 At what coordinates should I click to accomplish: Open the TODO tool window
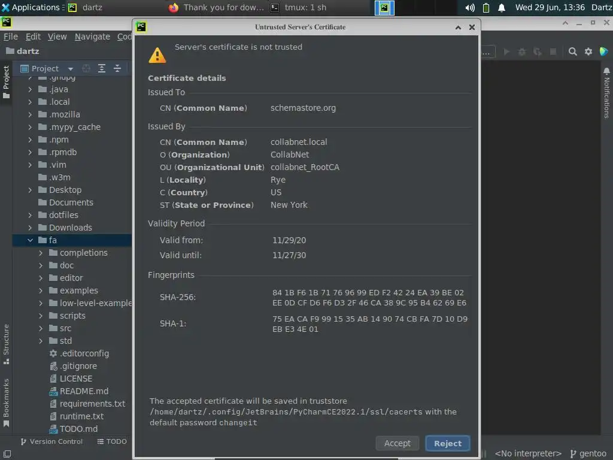pos(112,441)
